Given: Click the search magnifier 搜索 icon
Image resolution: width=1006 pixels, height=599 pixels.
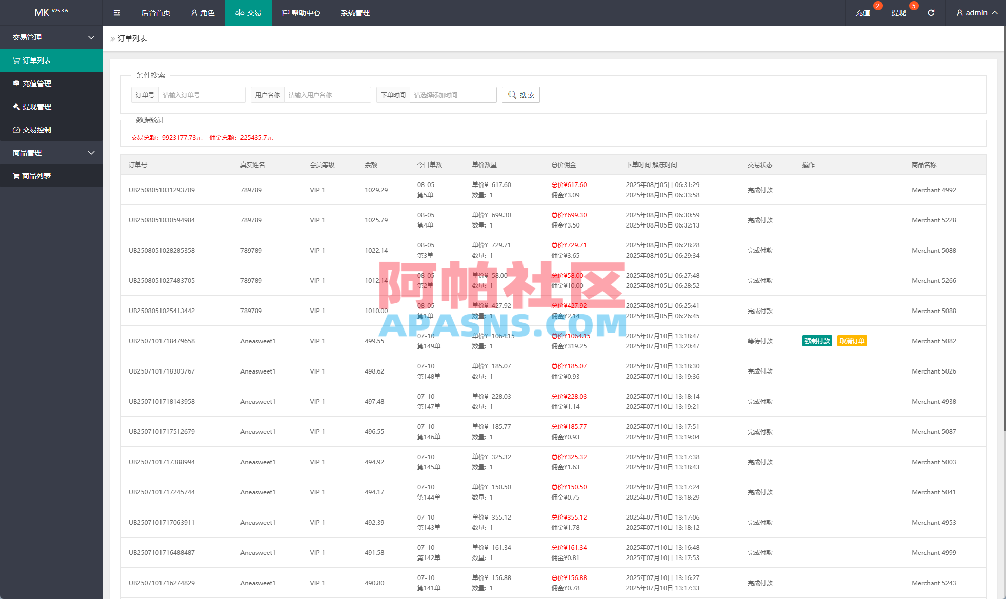Looking at the screenshot, I should point(520,95).
